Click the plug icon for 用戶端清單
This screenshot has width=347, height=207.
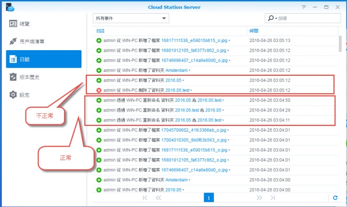13,41
